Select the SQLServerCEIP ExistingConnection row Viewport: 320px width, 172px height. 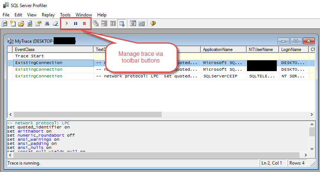[x=161, y=76]
